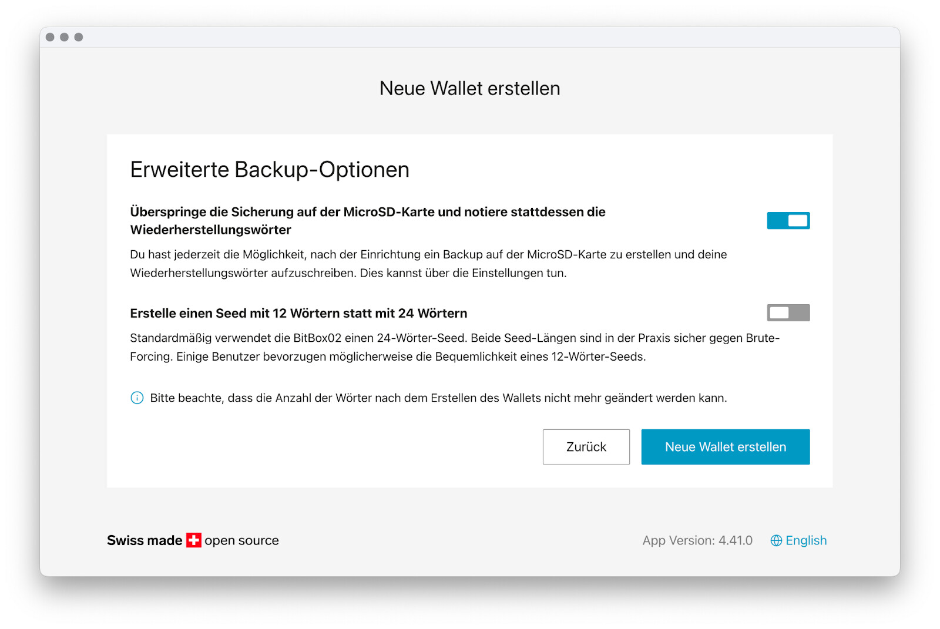
Task: Click the Erstelle einen Seed option label
Action: point(298,314)
